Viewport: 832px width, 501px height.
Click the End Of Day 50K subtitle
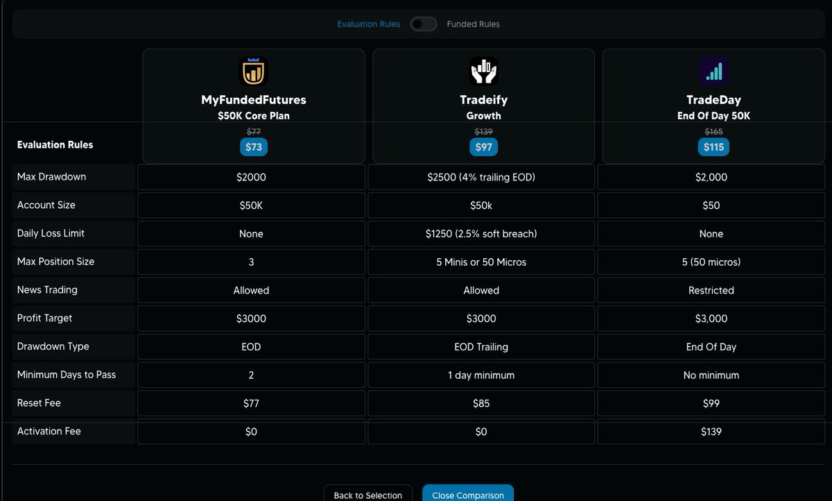[713, 116]
